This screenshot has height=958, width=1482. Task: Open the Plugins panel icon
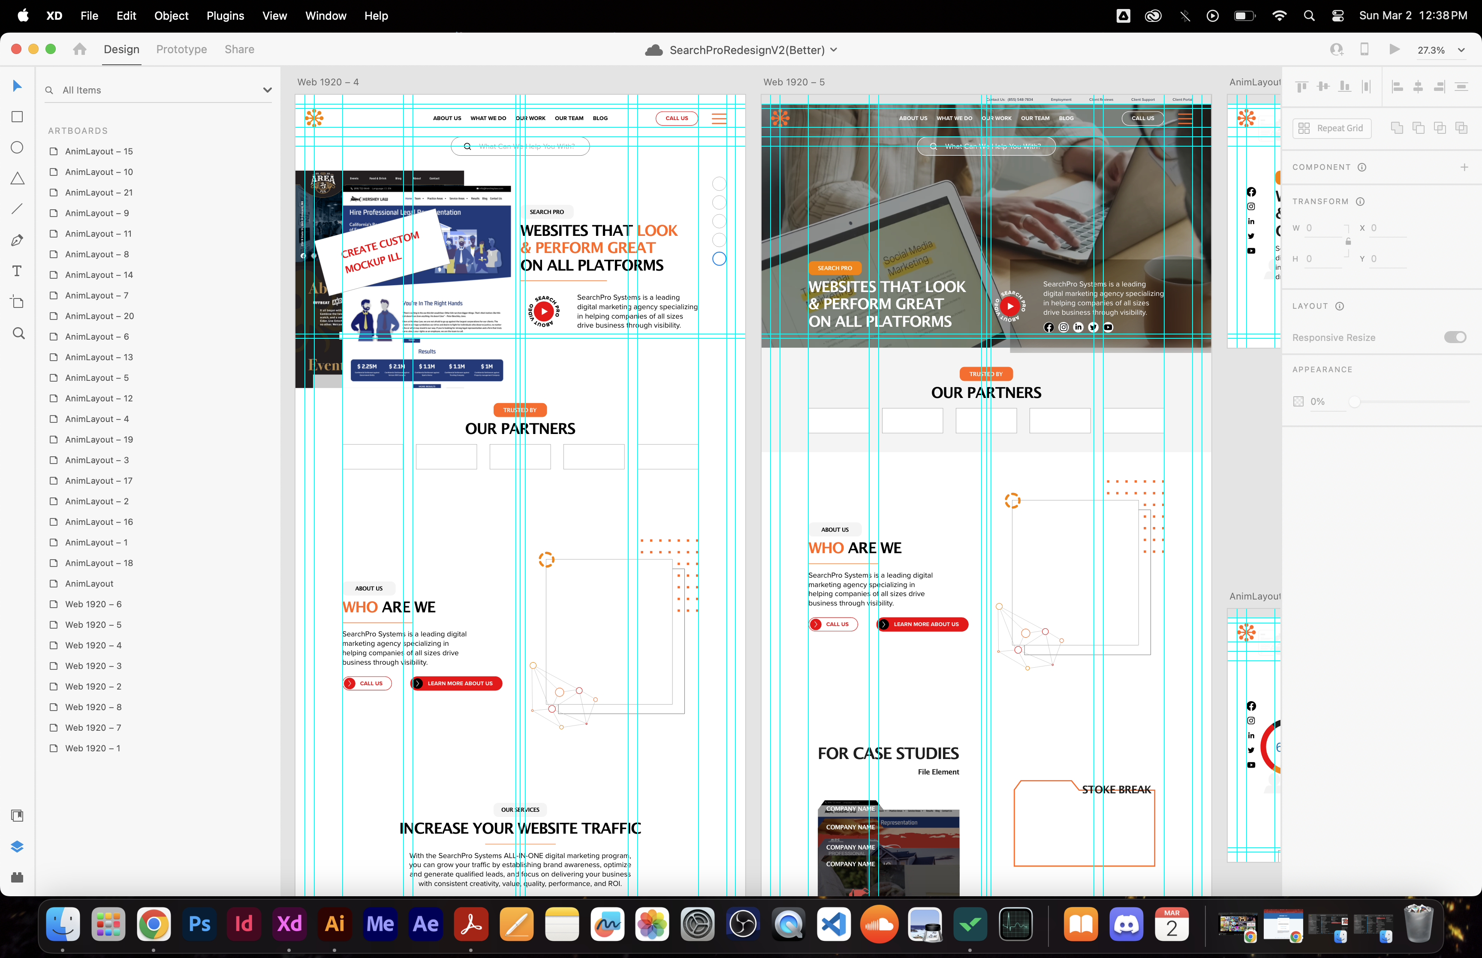tap(18, 877)
